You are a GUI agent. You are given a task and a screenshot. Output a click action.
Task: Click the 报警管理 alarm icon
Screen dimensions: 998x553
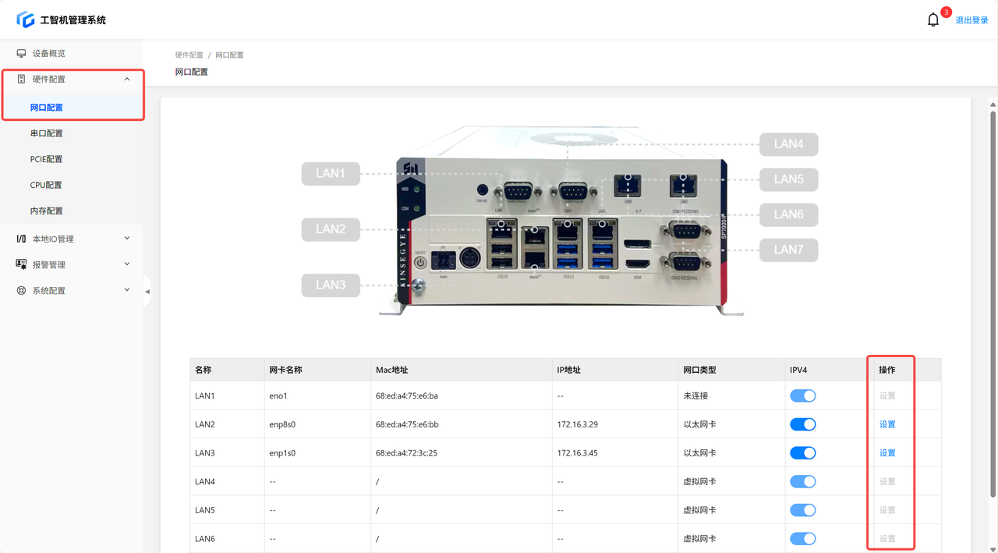pyautogui.click(x=21, y=264)
